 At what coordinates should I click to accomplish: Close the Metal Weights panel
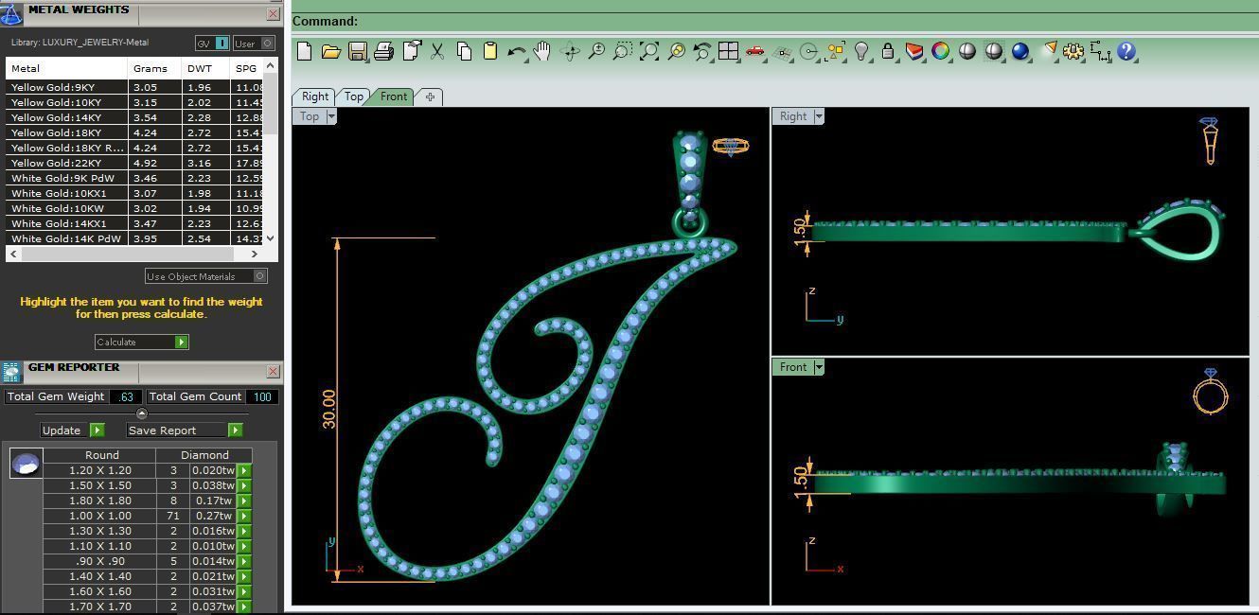tap(273, 14)
